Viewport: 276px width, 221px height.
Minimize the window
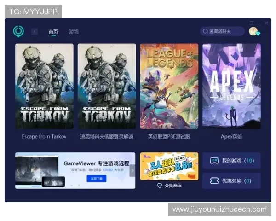(259, 23)
